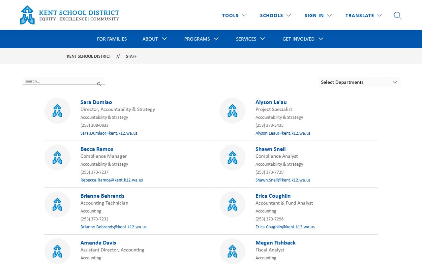Screen dimensions: 422x264
Task: Click "Compliance Analyst" title text
Action: point(277,156)
